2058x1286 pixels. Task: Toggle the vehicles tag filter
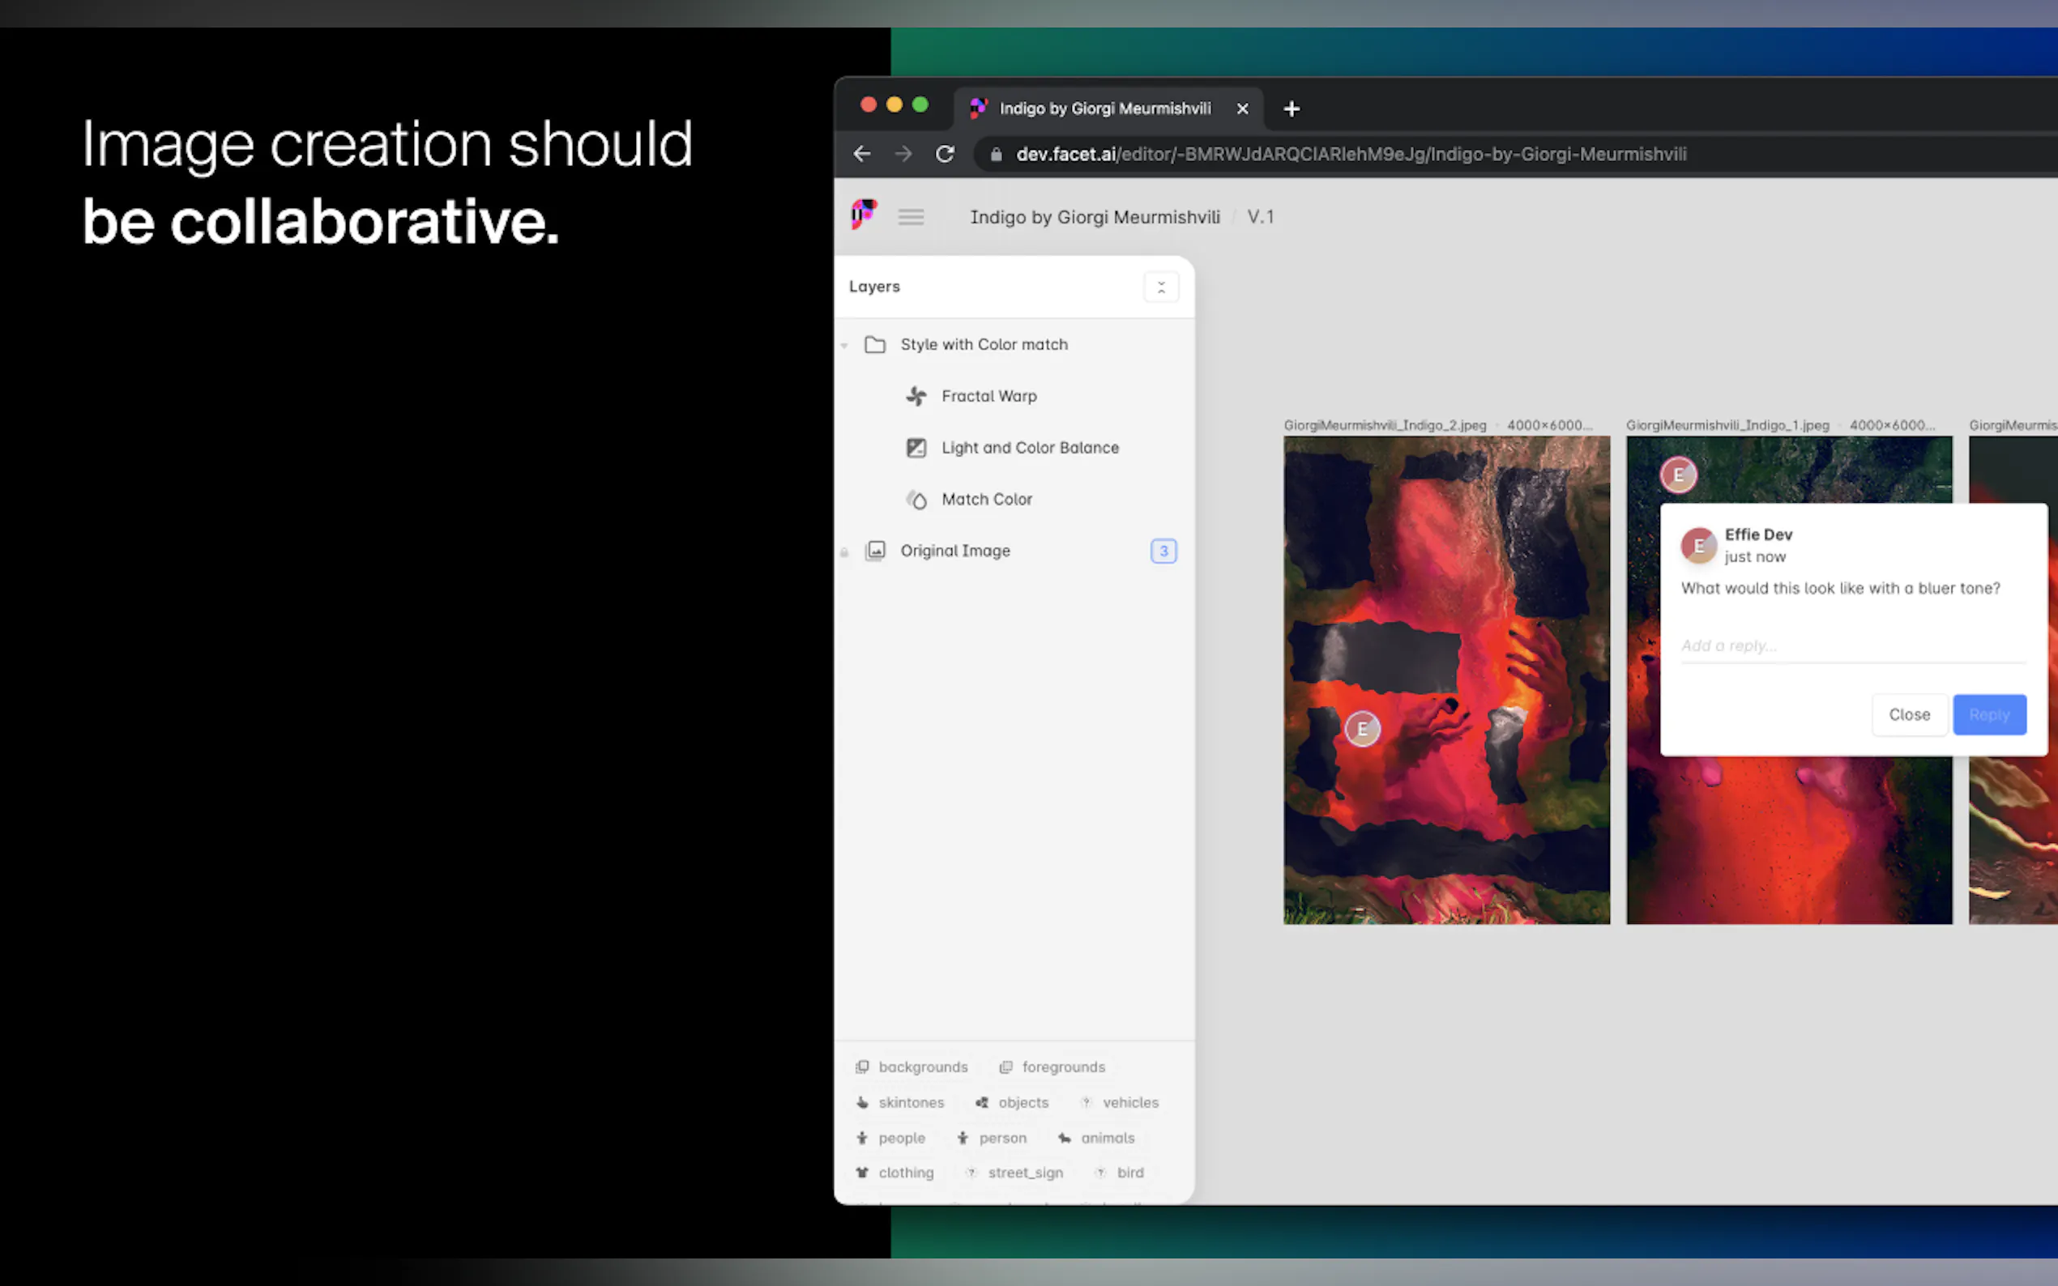click(1119, 1102)
